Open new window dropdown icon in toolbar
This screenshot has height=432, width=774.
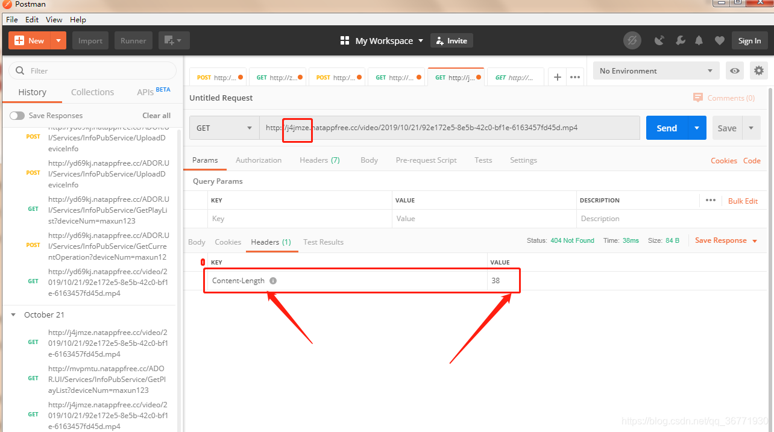pos(174,41)
